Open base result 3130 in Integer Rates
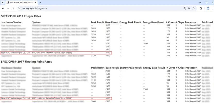 [x=109, y=53]
